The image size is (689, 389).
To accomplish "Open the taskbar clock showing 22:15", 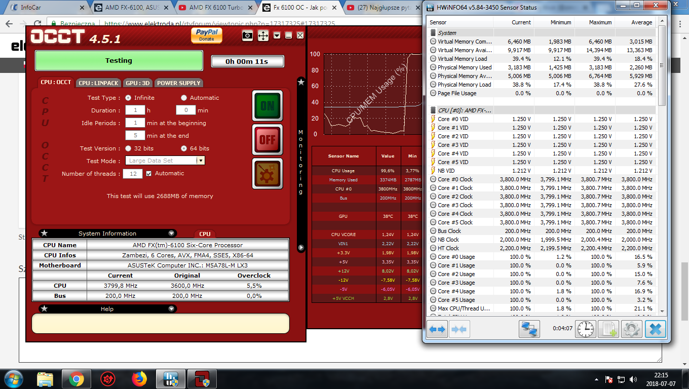I will point(661,379).
